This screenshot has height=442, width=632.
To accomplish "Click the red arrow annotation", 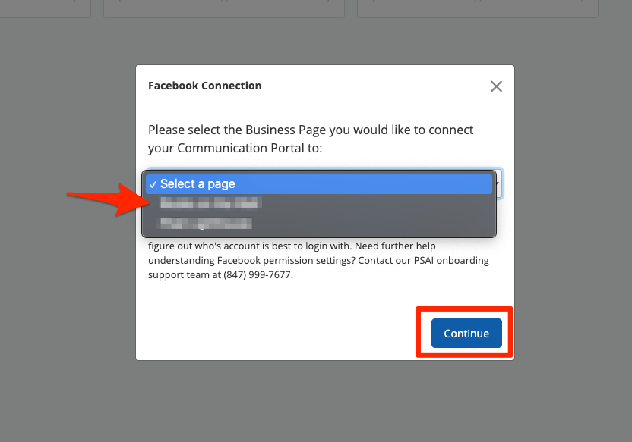I will 105,197.
